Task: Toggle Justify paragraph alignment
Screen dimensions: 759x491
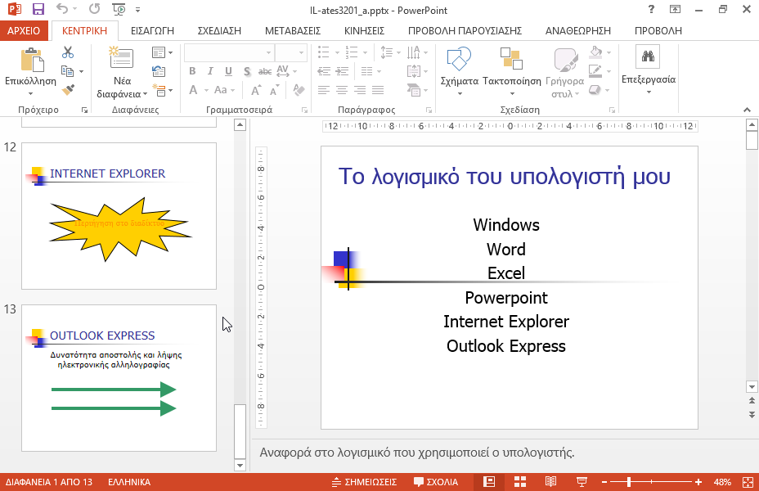Action: click(x=378, y=89)
